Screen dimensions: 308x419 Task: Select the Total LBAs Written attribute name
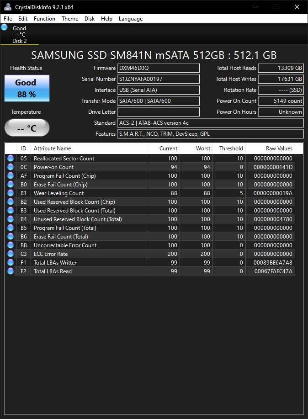(56, 263)
